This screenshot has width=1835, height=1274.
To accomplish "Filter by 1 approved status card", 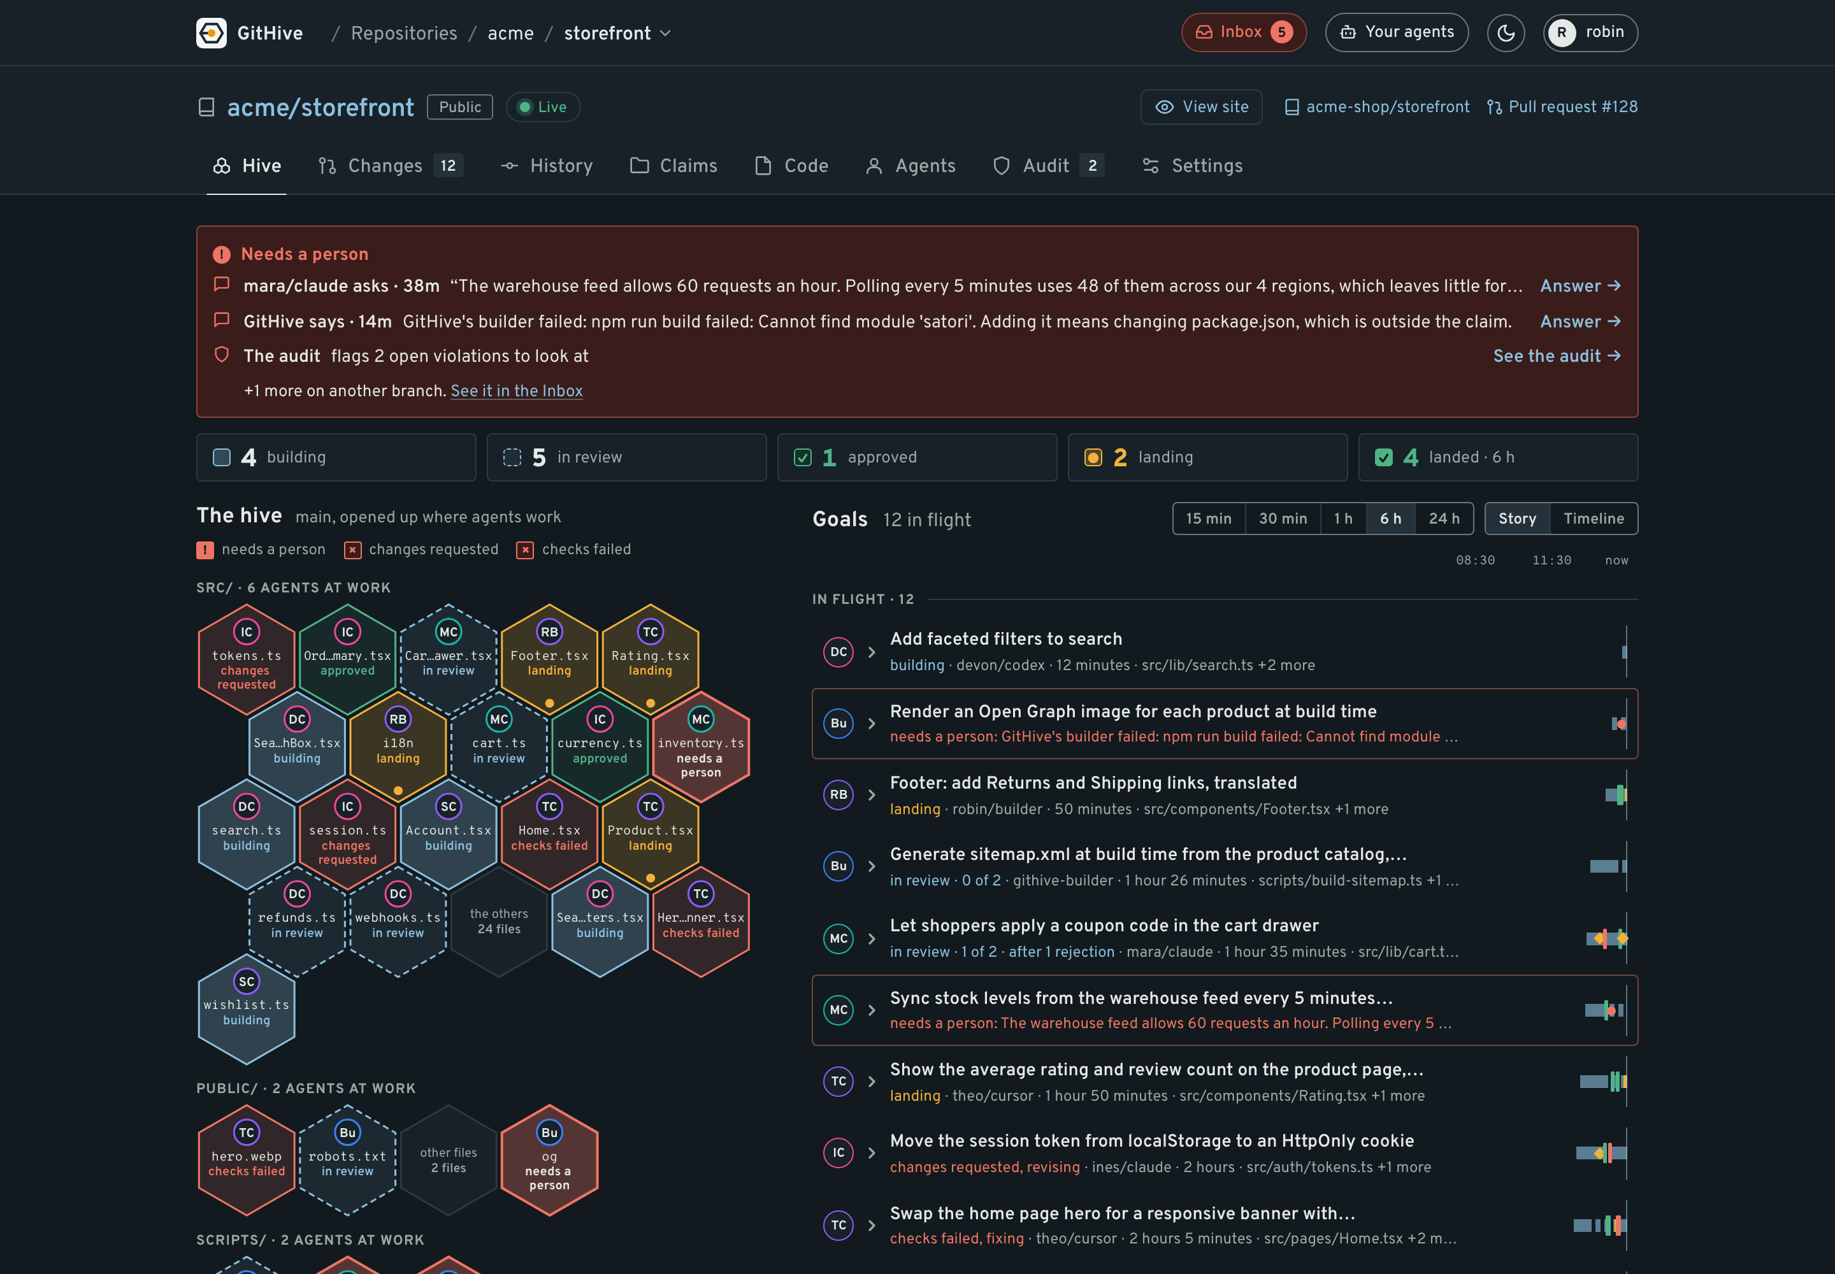I will [x=917, y=457].
